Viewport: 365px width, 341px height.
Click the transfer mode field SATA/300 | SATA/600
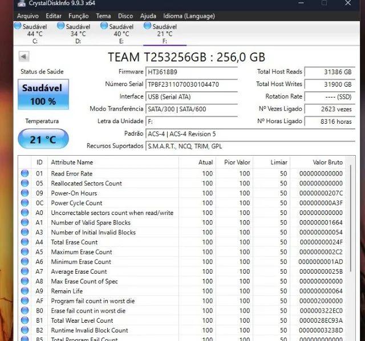pos(192,109)
